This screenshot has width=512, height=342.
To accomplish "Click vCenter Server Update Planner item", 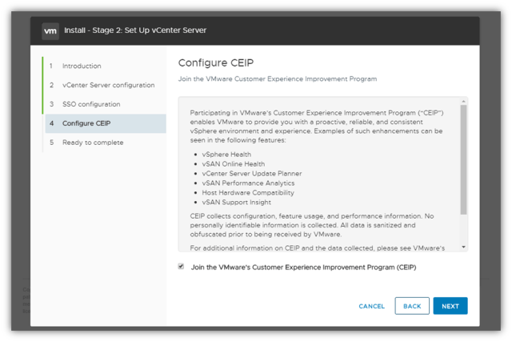I will point(252,174).
